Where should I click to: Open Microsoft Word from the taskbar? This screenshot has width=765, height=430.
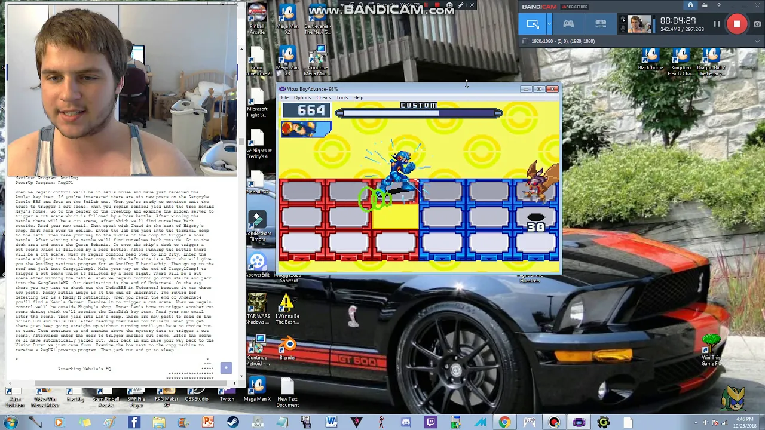(331, 423)
